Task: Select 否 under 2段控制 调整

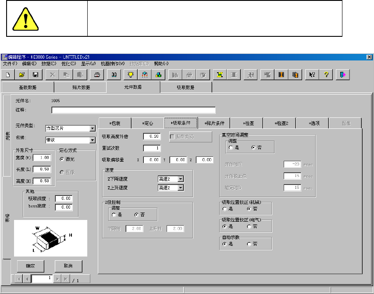Action: [x=136, y=215]
